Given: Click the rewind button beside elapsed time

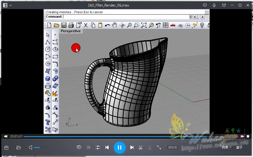Looking at the screenshot, I should click(6, 136).
